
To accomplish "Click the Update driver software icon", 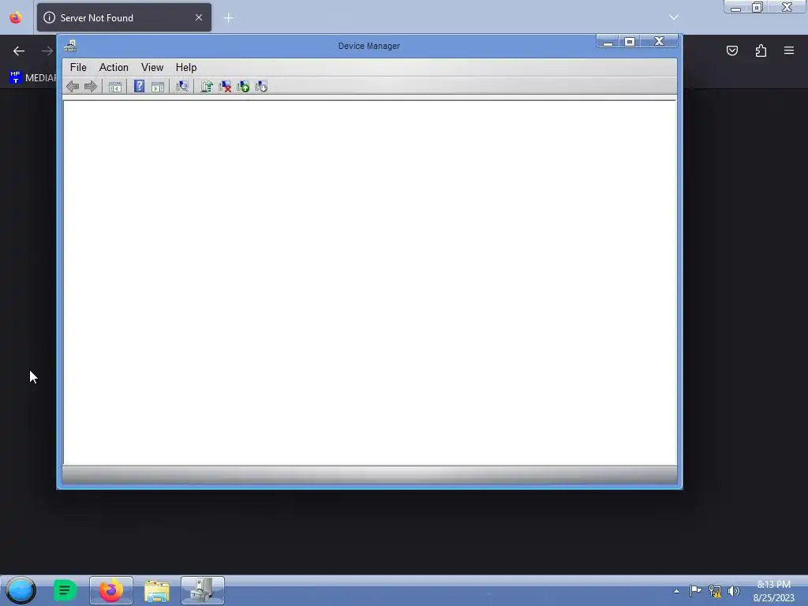I will tap(207, 87).
